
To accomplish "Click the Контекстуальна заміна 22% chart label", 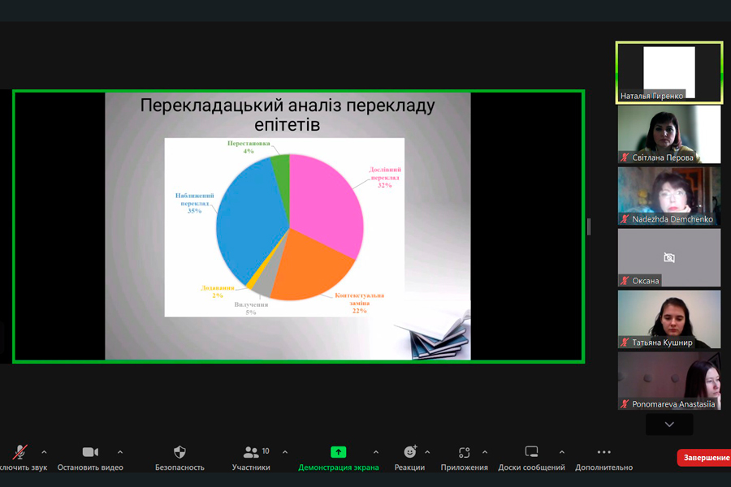I will (x=360, y=303).
